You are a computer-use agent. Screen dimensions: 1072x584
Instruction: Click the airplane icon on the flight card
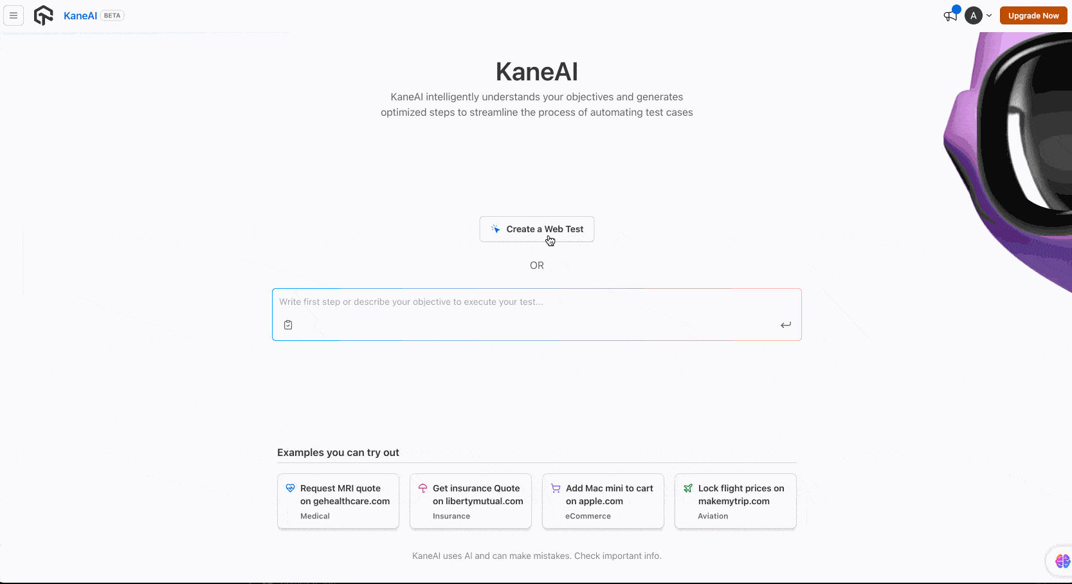[688, 488]
